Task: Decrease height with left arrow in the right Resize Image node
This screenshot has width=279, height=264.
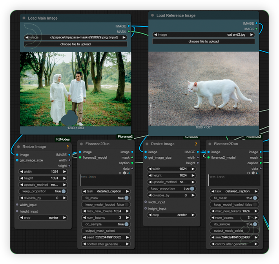Action: [150, 175]
